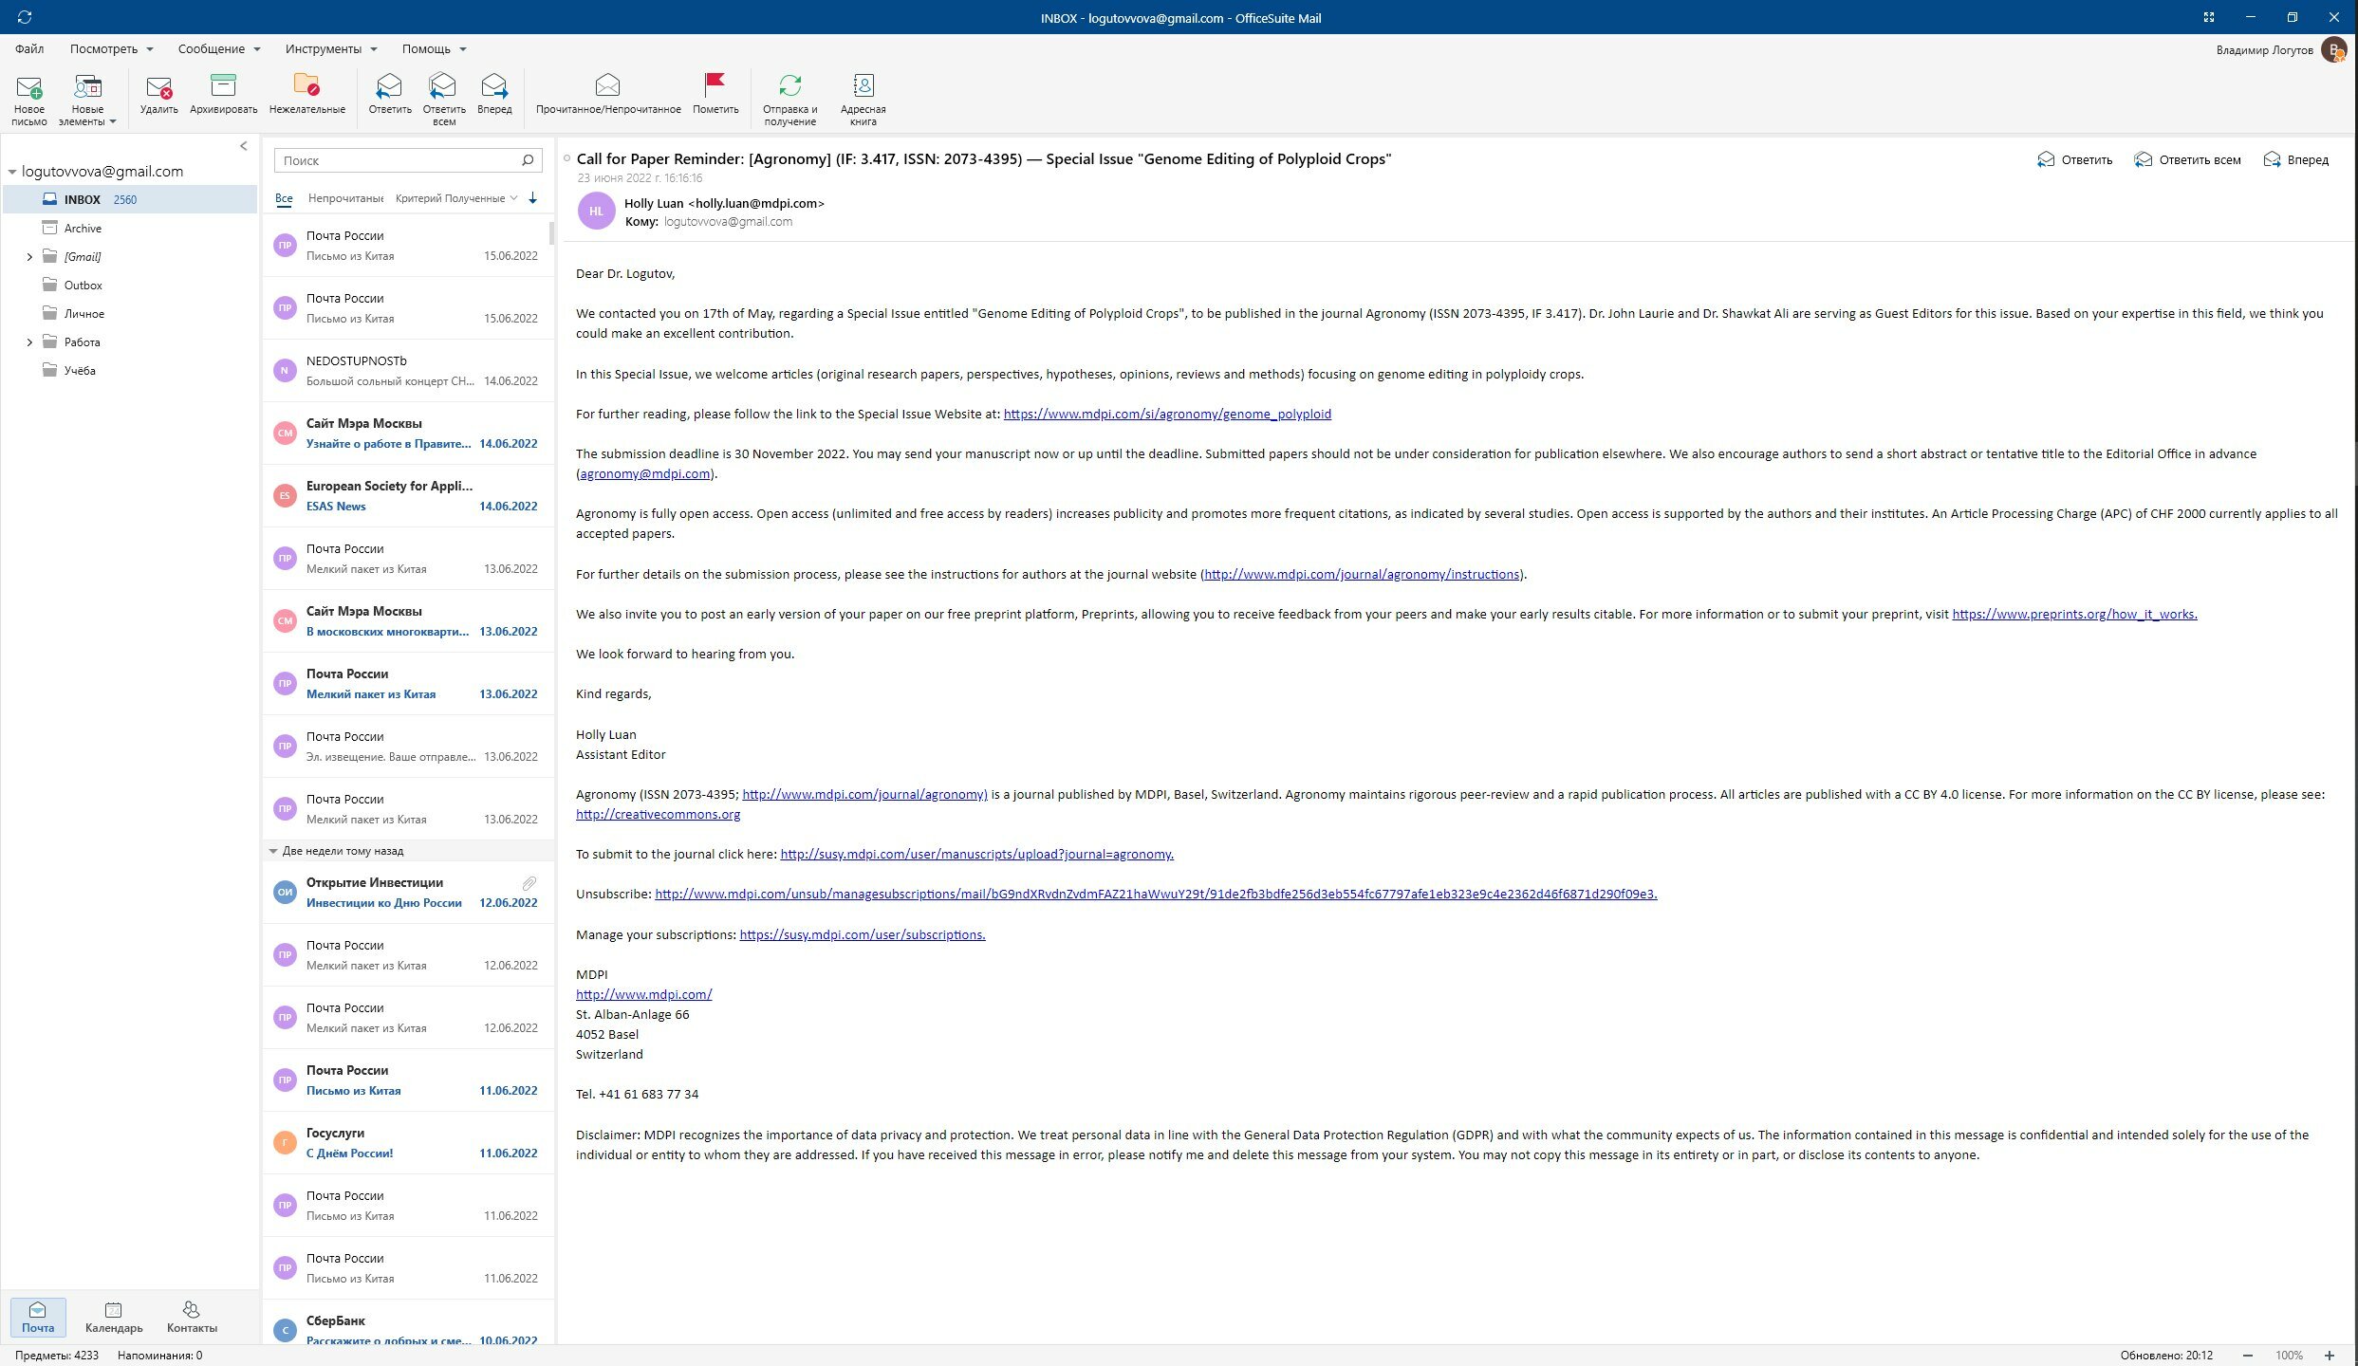The height and width of the screenshot is (1366, 2358).
Task: Open the Критерий Полученные sort dropdown
Action: [x=455, y=198]
